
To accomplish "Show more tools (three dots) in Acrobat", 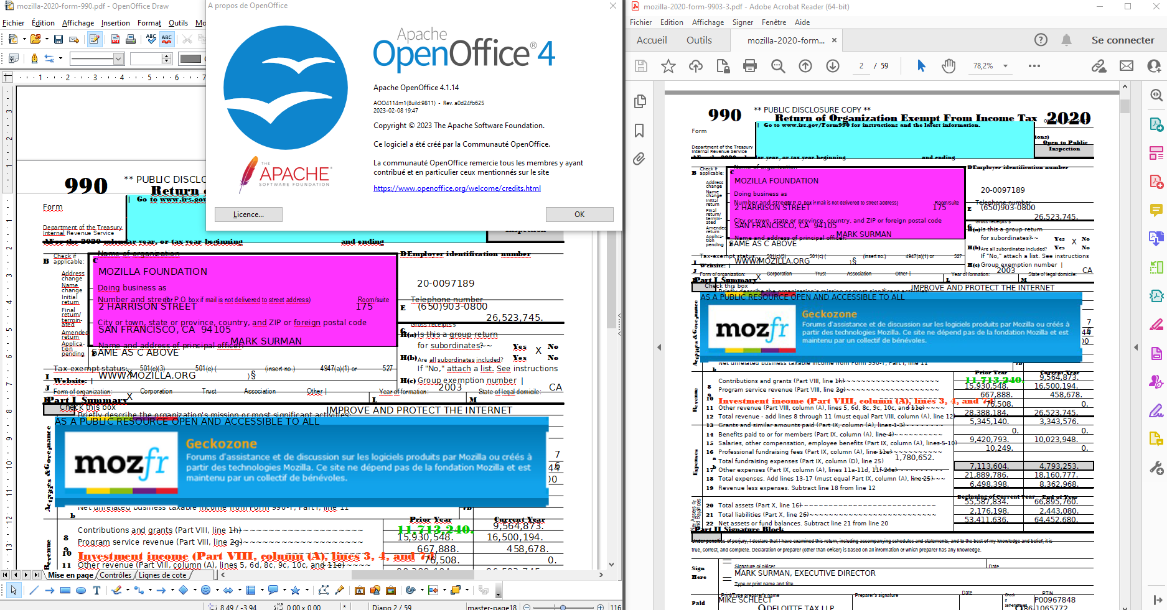I will [x=1034, y=66].
